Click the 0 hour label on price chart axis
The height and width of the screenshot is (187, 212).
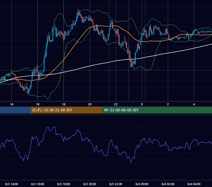pyautogui.click(x=142, y=104)
